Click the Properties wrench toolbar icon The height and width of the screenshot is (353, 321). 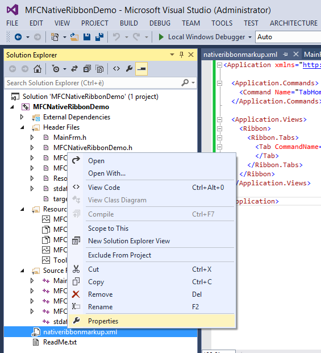(129, 68)
